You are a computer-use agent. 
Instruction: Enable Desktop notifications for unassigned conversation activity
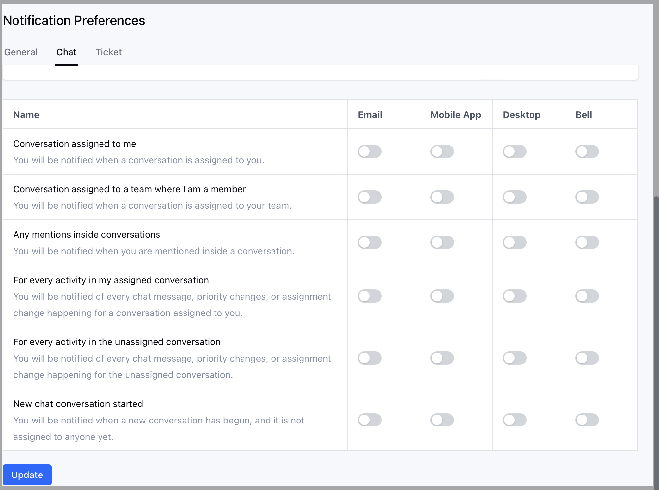(x=514, y=358)
